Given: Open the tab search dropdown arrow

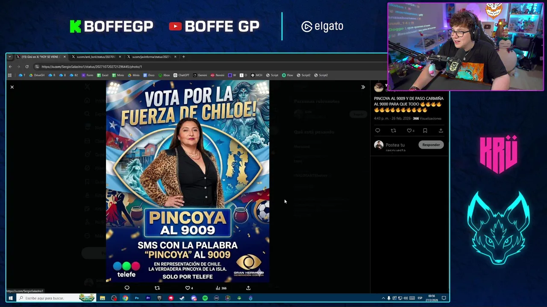Looking at the screenshot, I should point(10,57).
